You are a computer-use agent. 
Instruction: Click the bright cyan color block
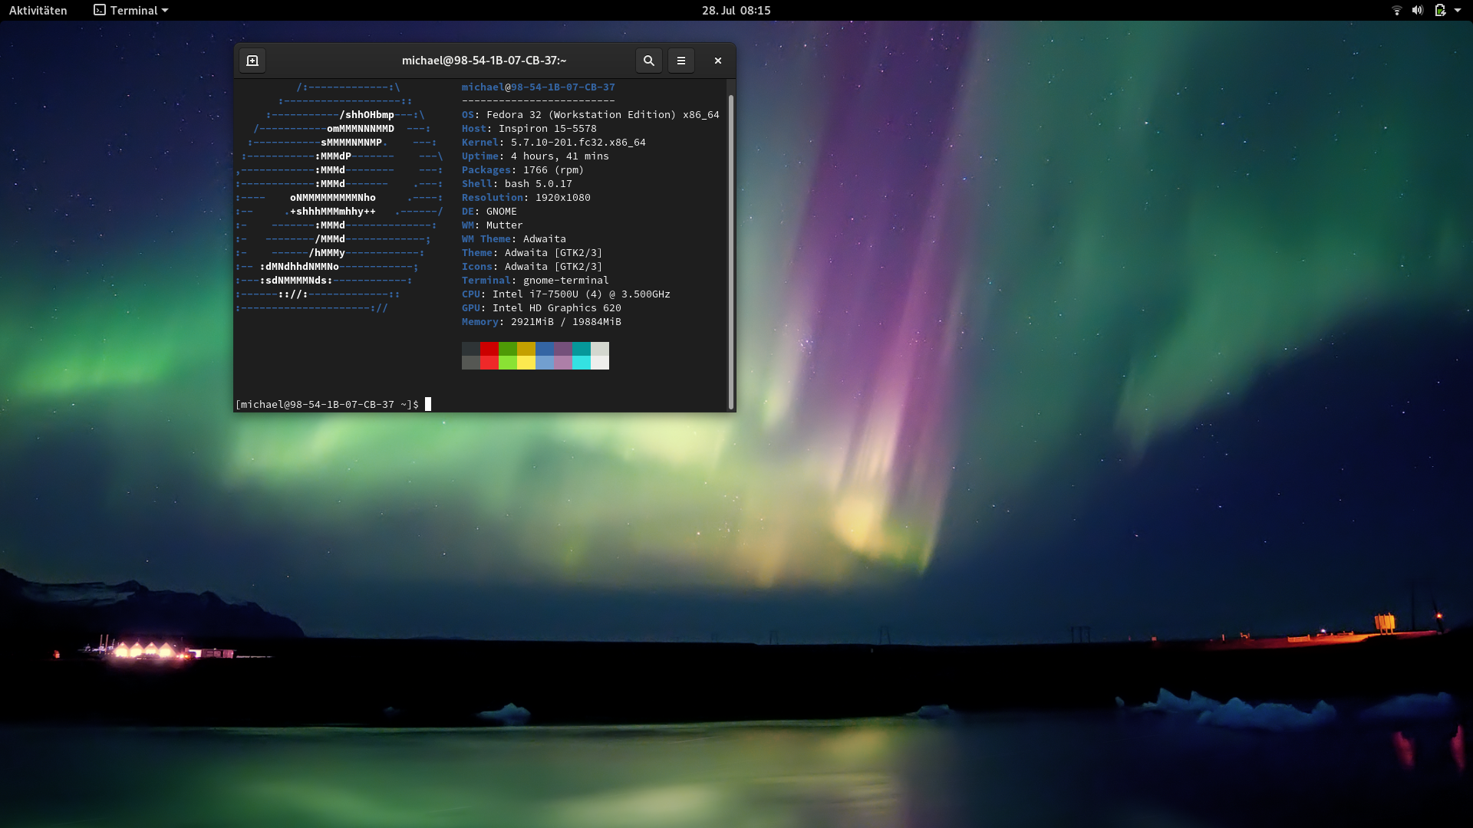(581, 363)
